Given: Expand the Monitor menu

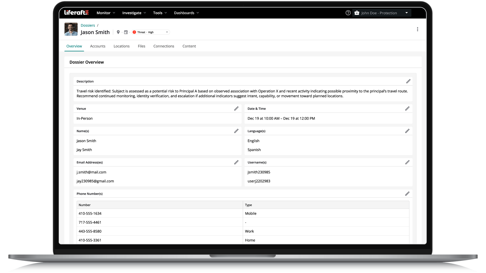Looking at the screenshot, I should point(106,13).
